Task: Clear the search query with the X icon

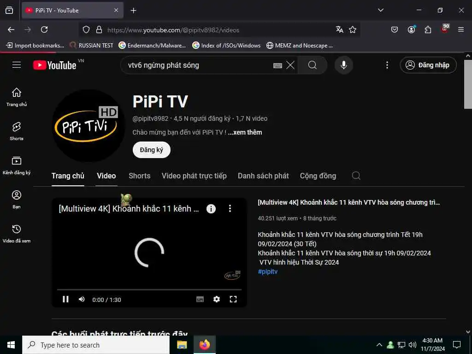Action: tap(290, 65)
